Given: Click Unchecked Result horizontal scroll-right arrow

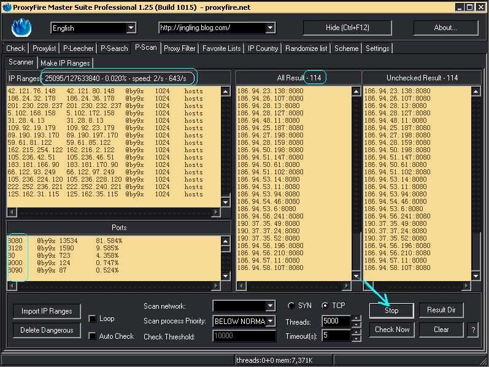Looking at the screenshot, I should [466, 286].
